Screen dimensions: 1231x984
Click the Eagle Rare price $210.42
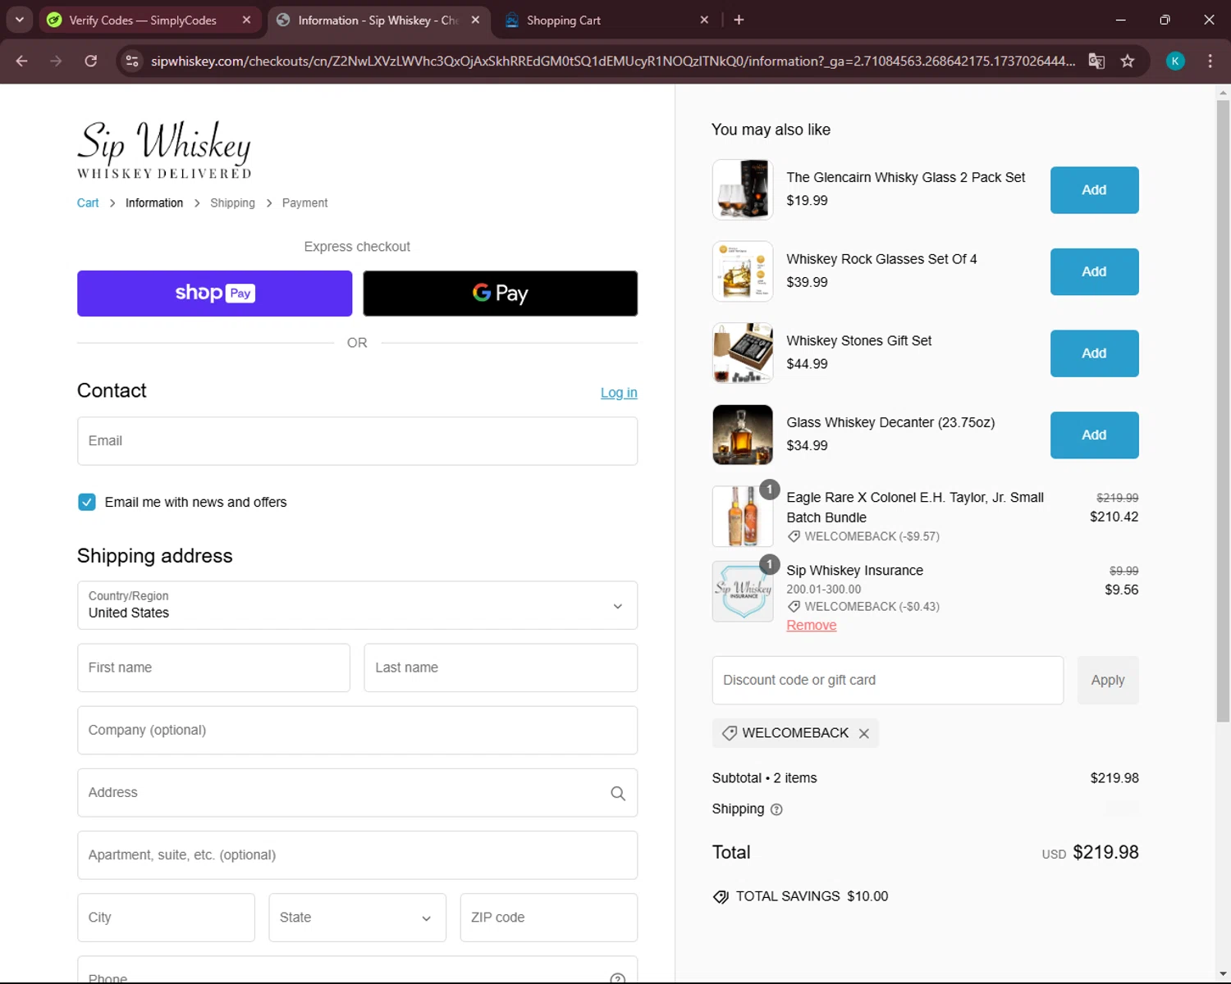click(1114, 517)
